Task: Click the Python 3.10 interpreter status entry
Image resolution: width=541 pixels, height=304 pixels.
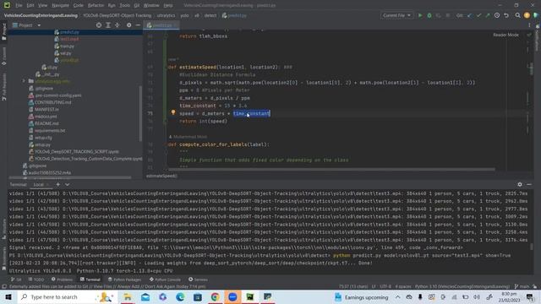Action: [x=462, y=286]
